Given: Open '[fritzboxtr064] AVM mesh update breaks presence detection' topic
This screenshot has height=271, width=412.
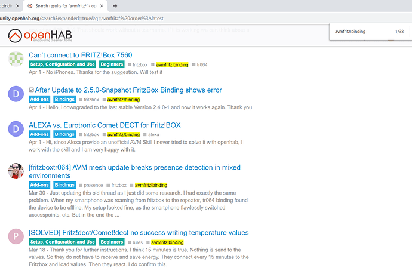Looking at the screenshot, I should pyautogui.click(x=134, y=171).
